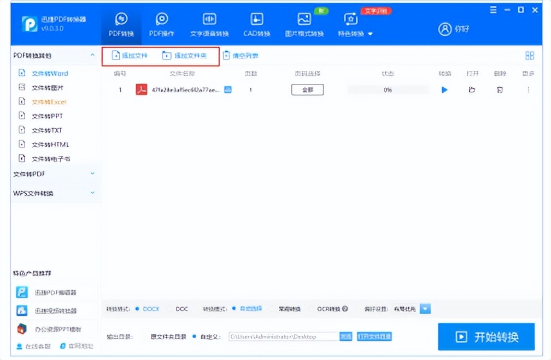Open output folder icon for row 1
Screen dimensions: 551x360
click(472, 90)
